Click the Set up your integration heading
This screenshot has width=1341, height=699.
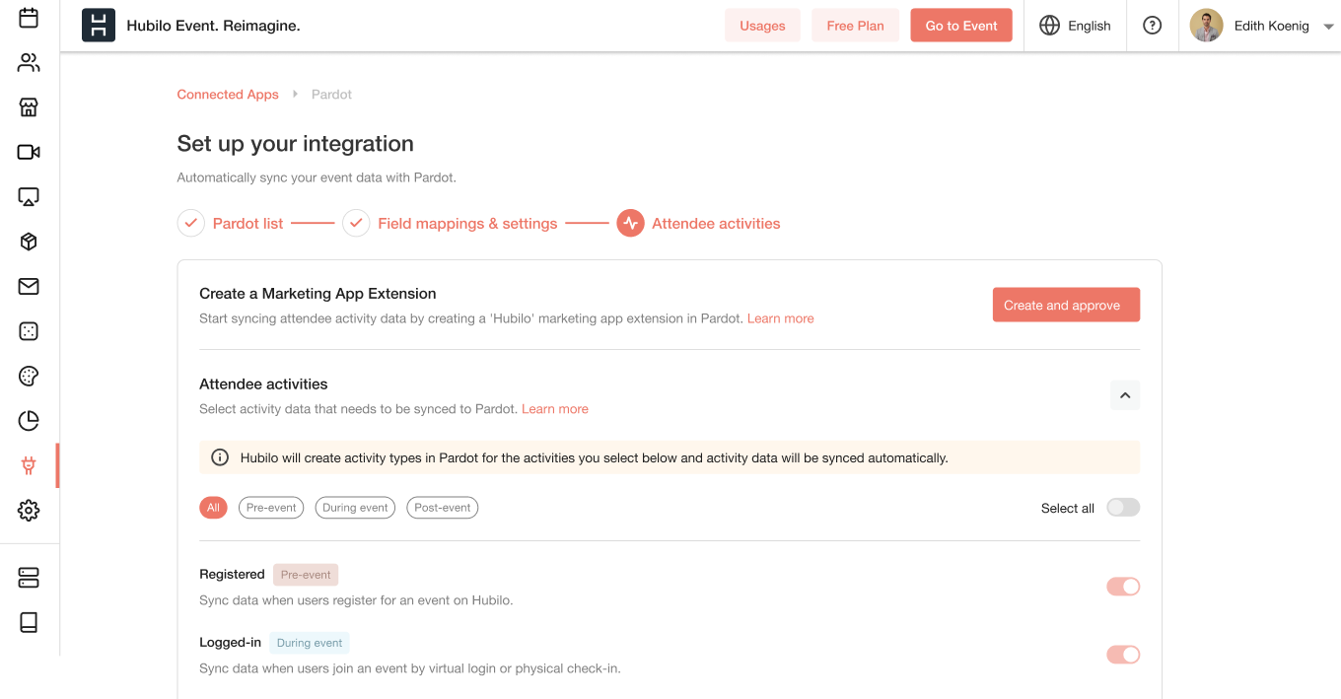tap(296, 144)
